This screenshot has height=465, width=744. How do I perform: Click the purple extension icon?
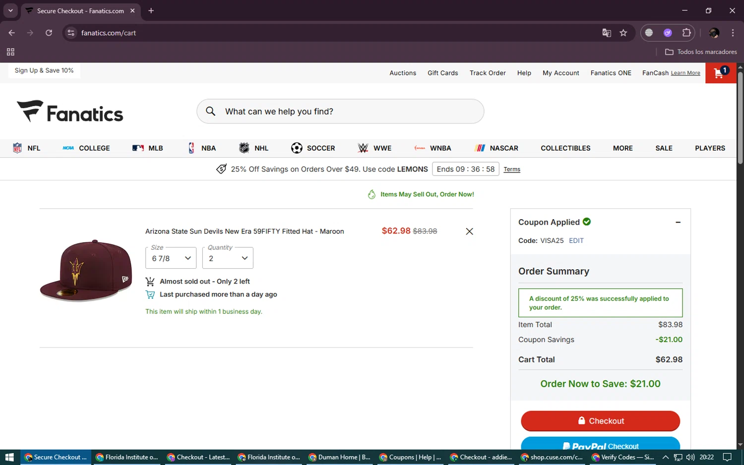(668, 33)
